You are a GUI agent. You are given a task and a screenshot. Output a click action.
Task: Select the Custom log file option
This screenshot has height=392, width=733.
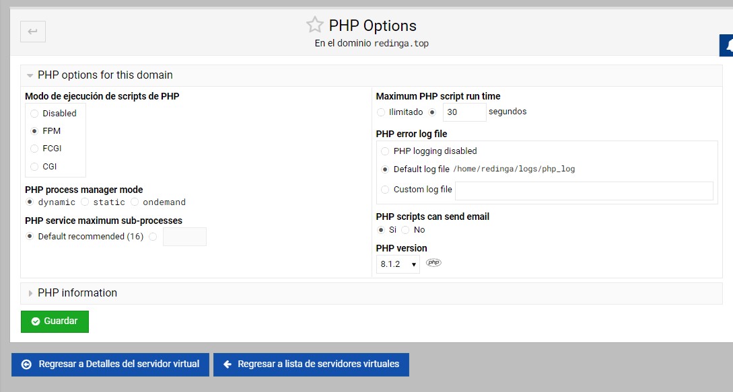coord(385,190)
